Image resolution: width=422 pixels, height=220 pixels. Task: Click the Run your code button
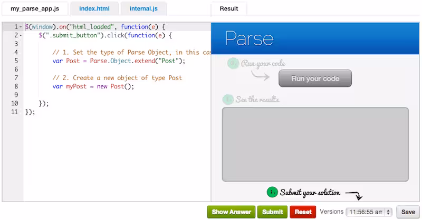pyautogui.click(x=315, y=78)
